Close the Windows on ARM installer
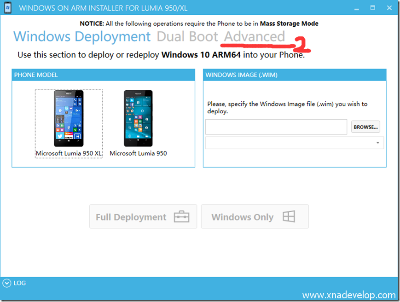The image size is (400, 302). 389,8
